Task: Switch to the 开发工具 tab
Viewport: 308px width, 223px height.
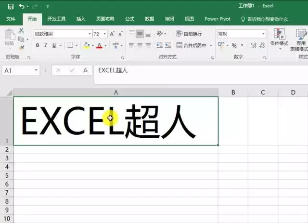Action: (x=56, y=19)
